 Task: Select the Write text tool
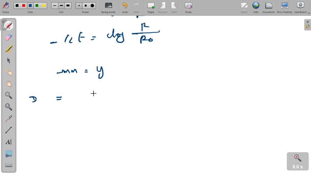[x=9, y=142]
